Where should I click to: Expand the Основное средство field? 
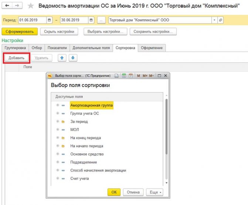point(58,154)
